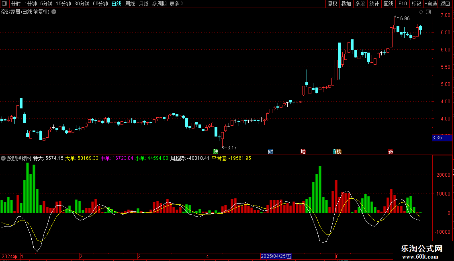This screenshot has height=261, width=454.
Task: Toggle the right info panel icon
Action: 428,12
